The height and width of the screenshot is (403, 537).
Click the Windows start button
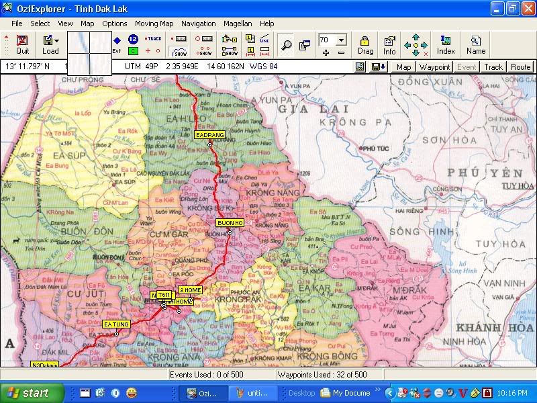[32, 393]
